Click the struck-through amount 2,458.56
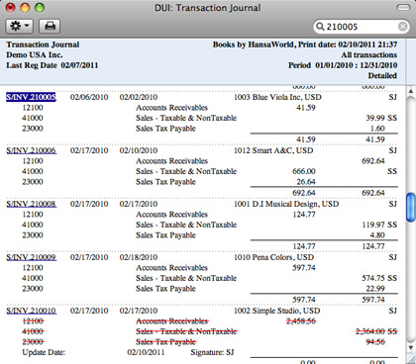Image resolution: width=416 pixels, height=364 pixels. click(x=301, y=320)
